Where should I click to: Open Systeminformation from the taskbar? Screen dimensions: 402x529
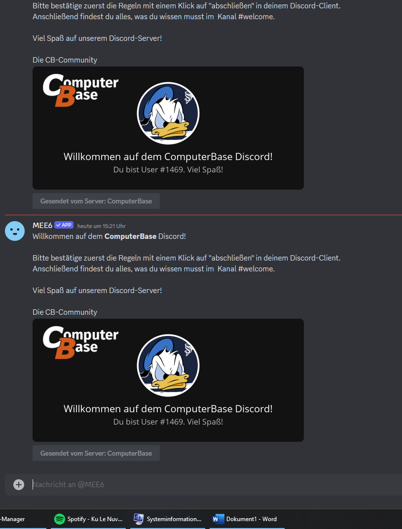[168, 519]
